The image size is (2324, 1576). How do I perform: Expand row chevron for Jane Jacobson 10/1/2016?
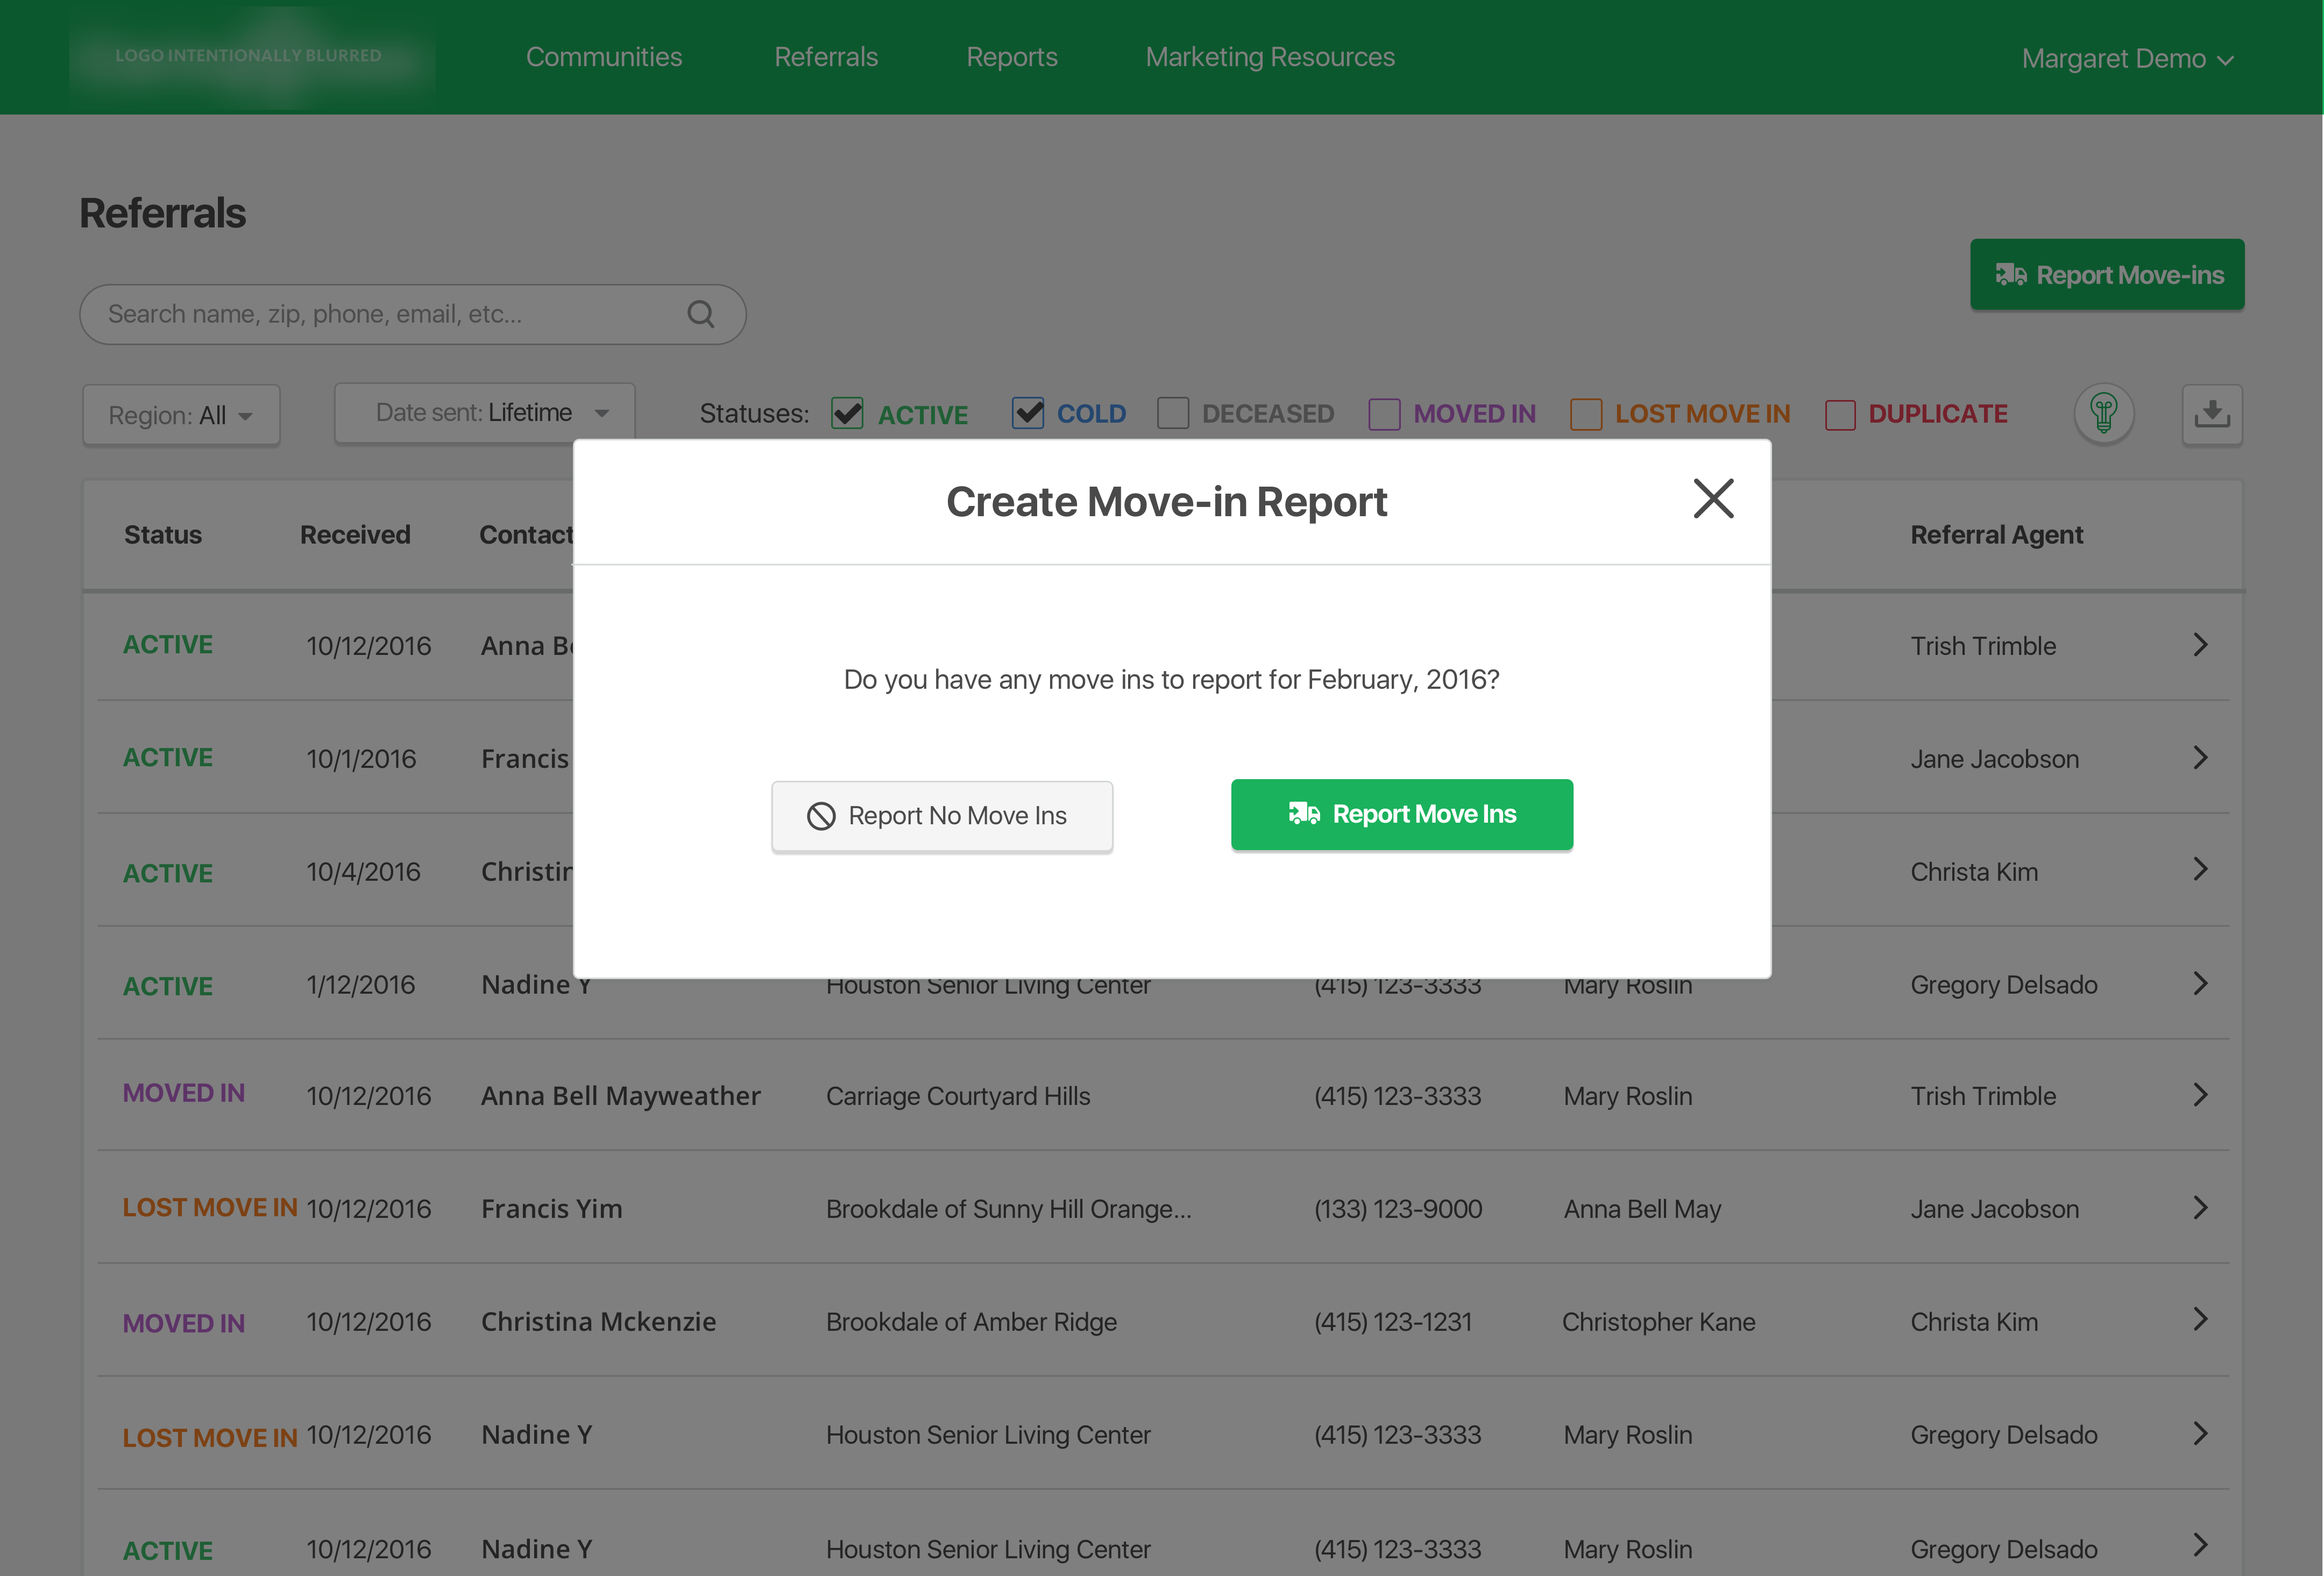coord(2200,758)
